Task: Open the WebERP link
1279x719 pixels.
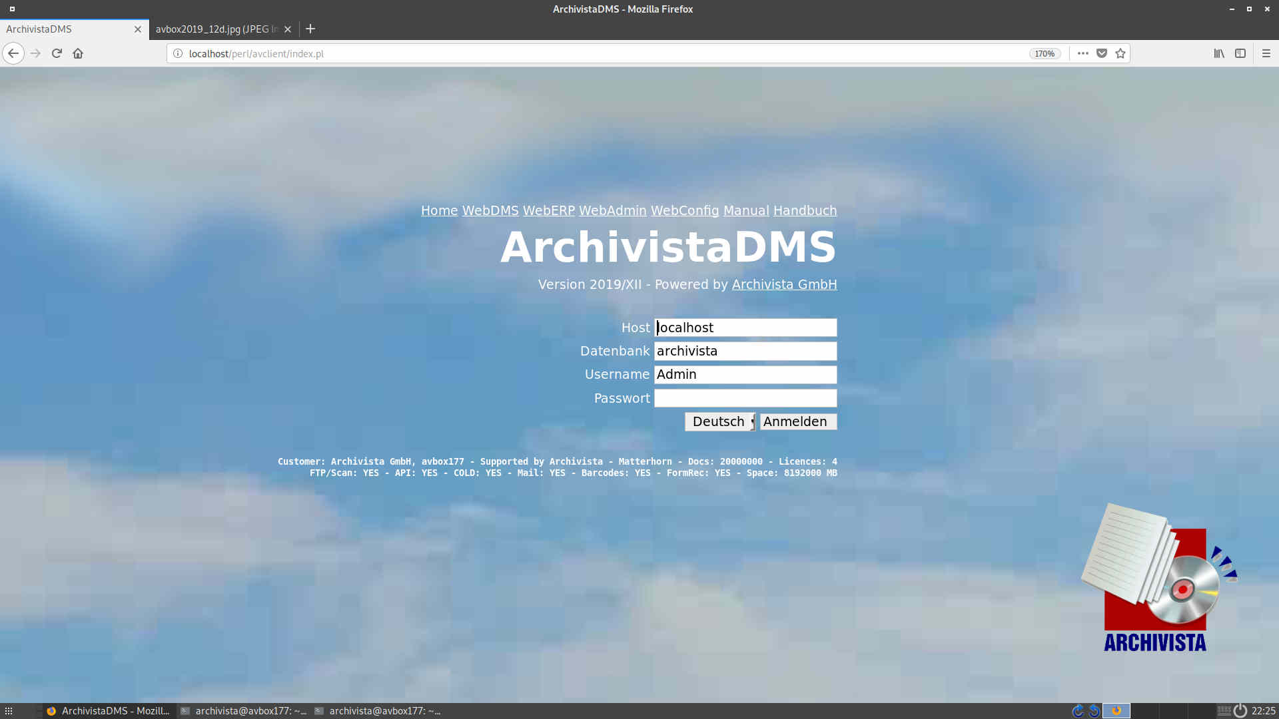Action: click(549, 210)
